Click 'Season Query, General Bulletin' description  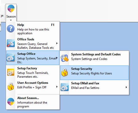pyautogui.click(x=36, y=46)
